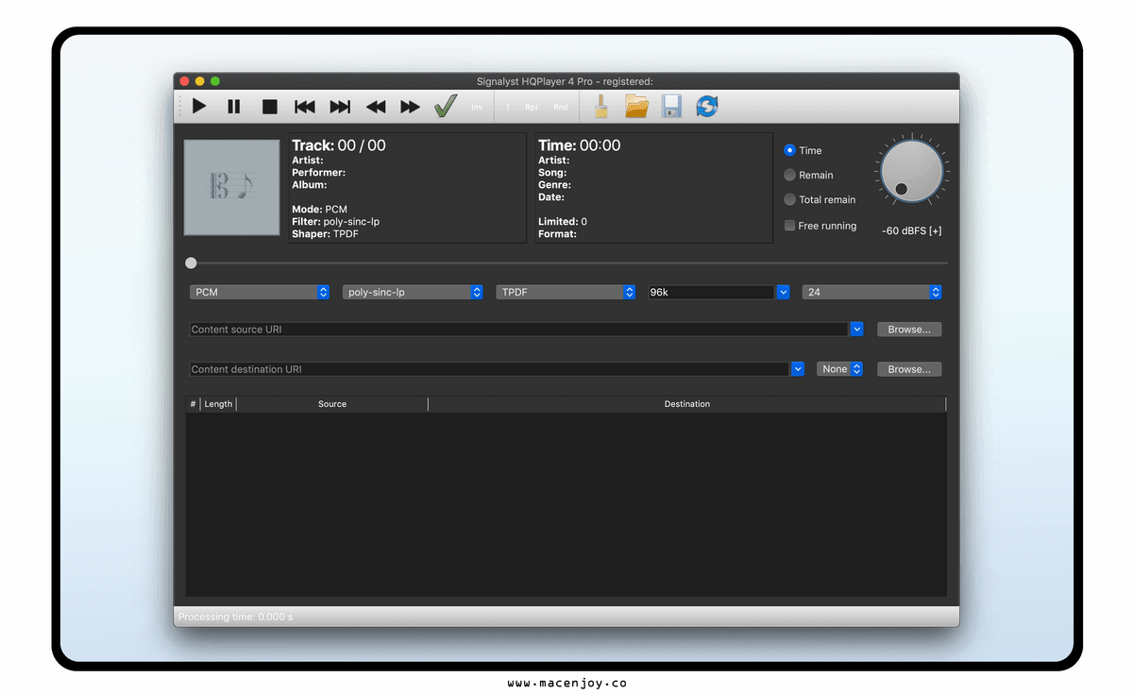
Task: Click the Destination column header
Action: click(x=687, y=404)
